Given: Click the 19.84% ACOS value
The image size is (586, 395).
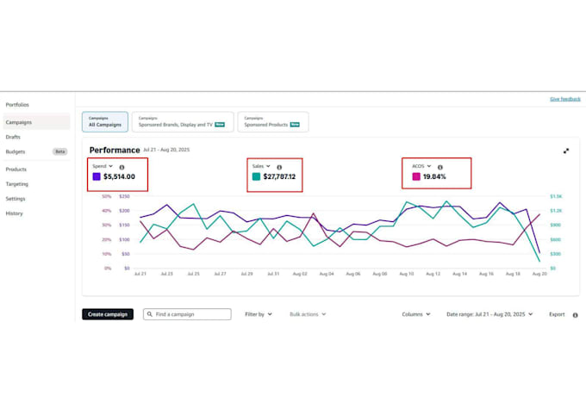Looking at the screenshot, I should pos(434,176).
